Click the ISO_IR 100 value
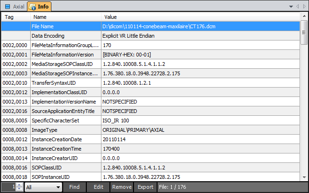This screenshot has height=193, width=309. click(116, 121)
